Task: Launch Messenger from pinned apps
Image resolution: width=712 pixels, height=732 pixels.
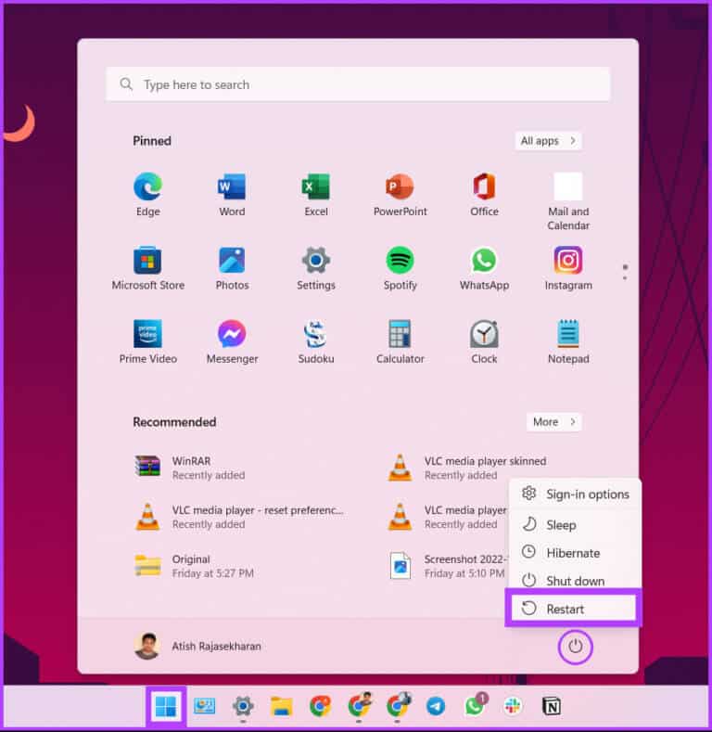Action: pos(232,342)
